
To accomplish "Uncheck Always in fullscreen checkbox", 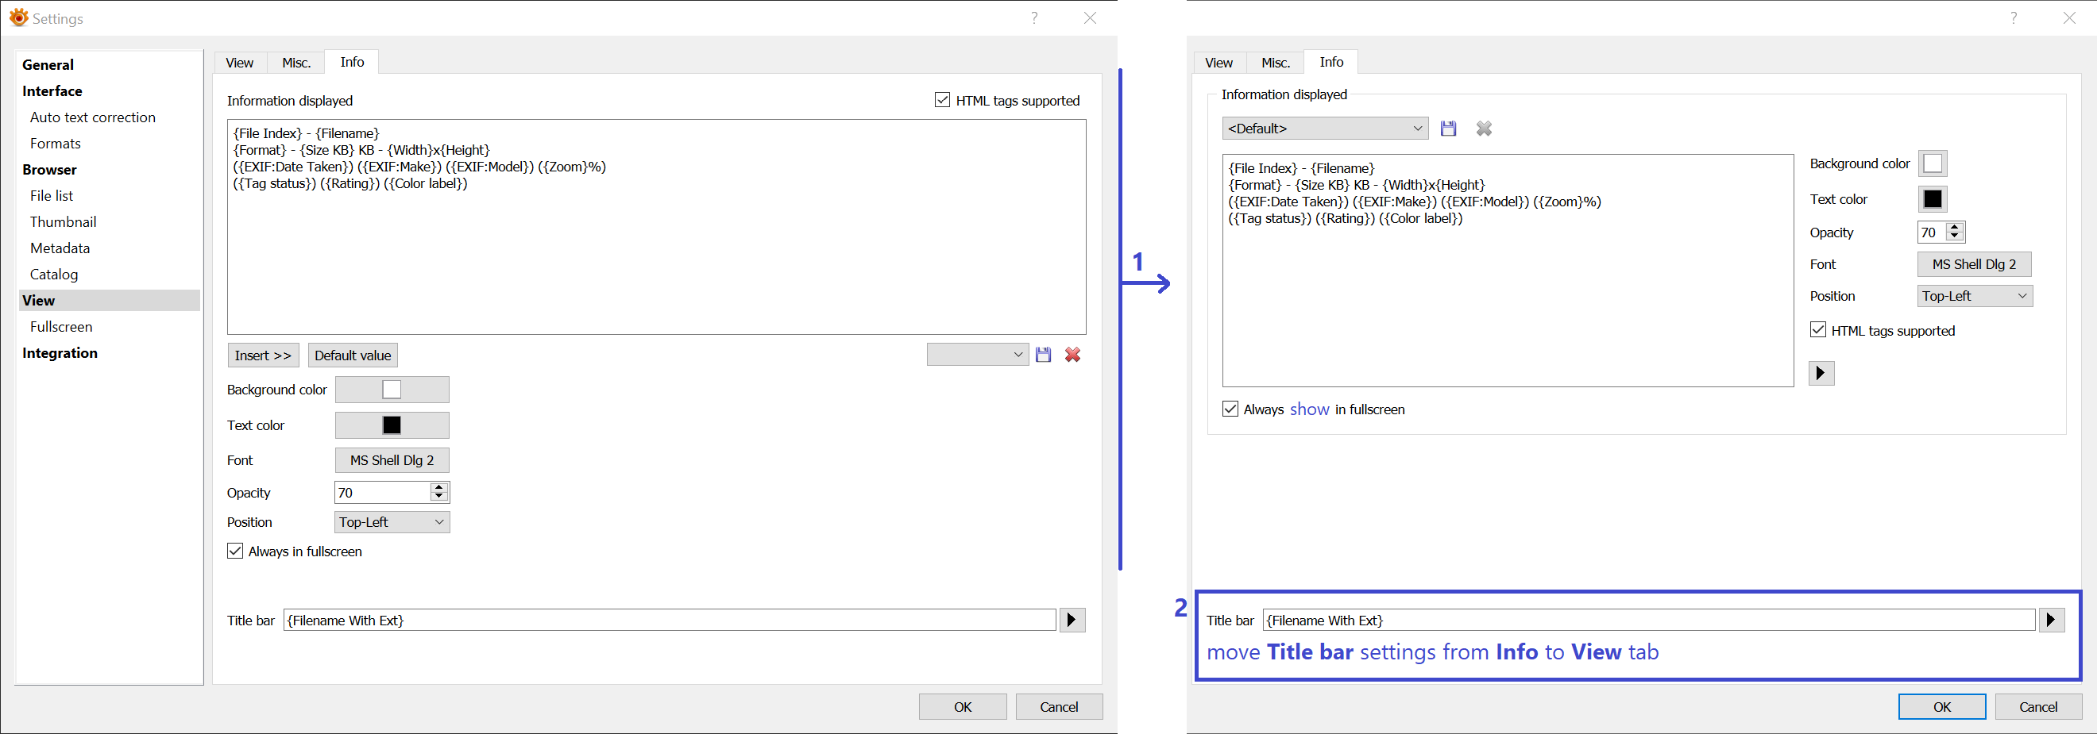I will click(x=235, y=551).
